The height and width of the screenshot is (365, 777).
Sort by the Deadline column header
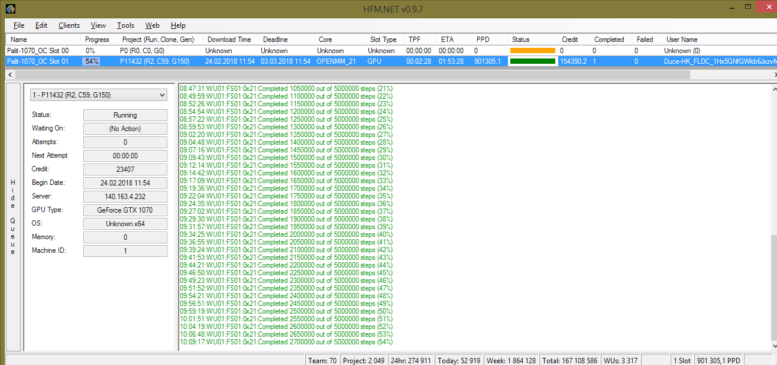pos(287,40)
